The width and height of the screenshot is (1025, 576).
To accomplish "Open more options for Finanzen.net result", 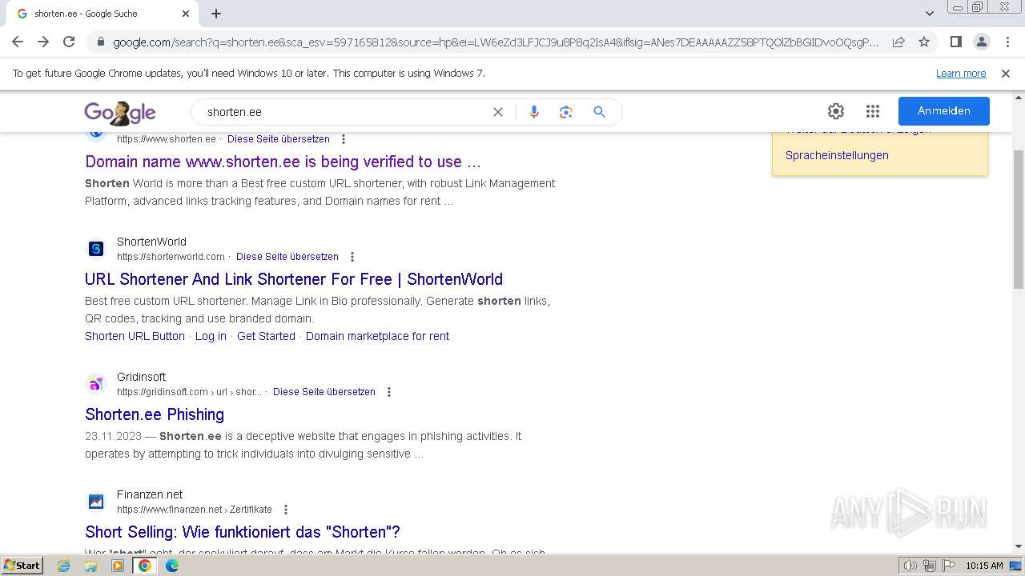I will pyautogui.click(x=286, y=510).
